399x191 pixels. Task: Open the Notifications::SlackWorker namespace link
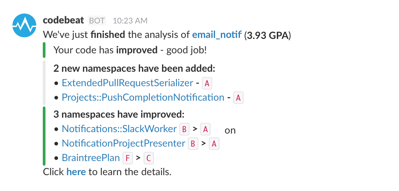click(x=119, y=129)
